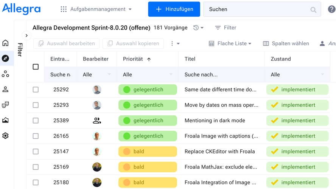Click the three-dot more actions icon
The image size is (336, 189).
click(172, 43)
